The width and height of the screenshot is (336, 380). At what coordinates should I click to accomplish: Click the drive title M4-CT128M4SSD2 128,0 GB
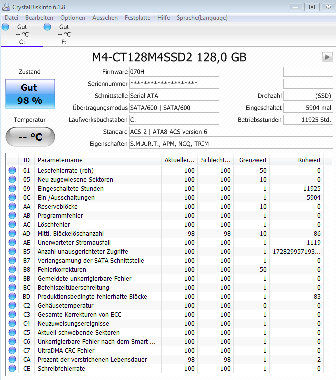point(169,57)
